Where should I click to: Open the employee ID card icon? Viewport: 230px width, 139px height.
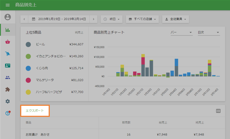8,66
